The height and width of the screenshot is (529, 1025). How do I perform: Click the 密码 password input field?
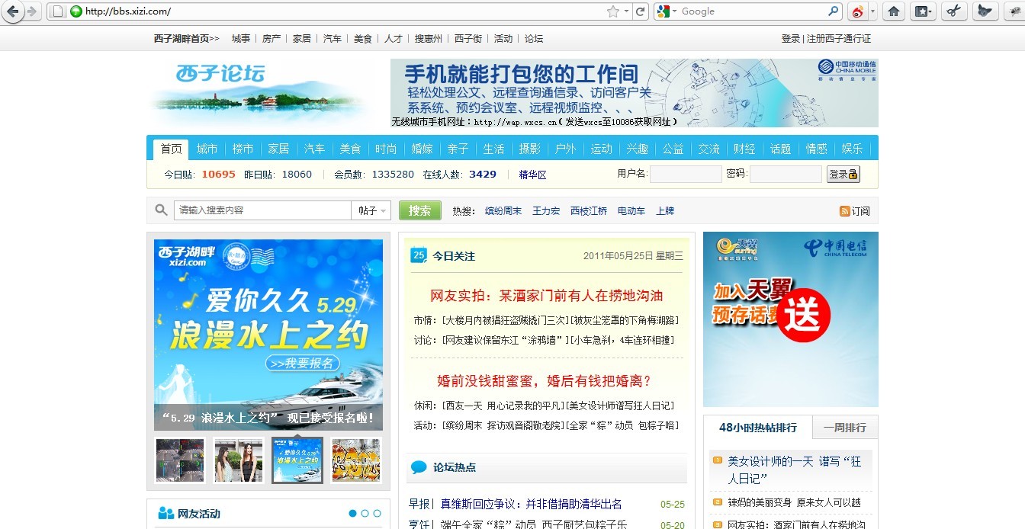(x=786, y=175)
